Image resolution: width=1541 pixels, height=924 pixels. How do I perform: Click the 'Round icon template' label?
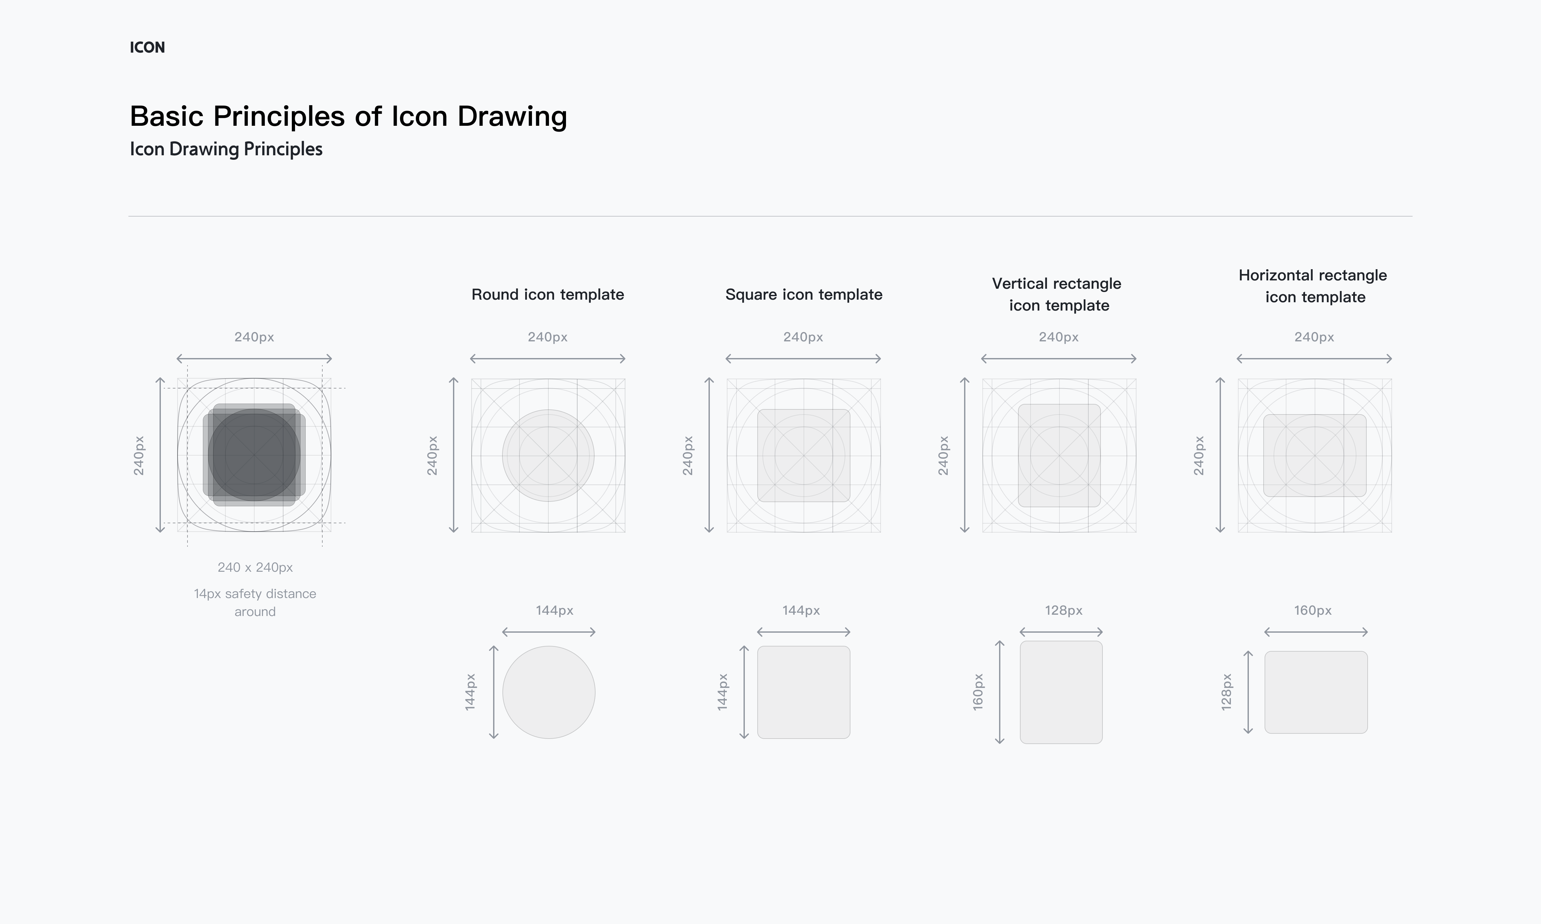547,295
